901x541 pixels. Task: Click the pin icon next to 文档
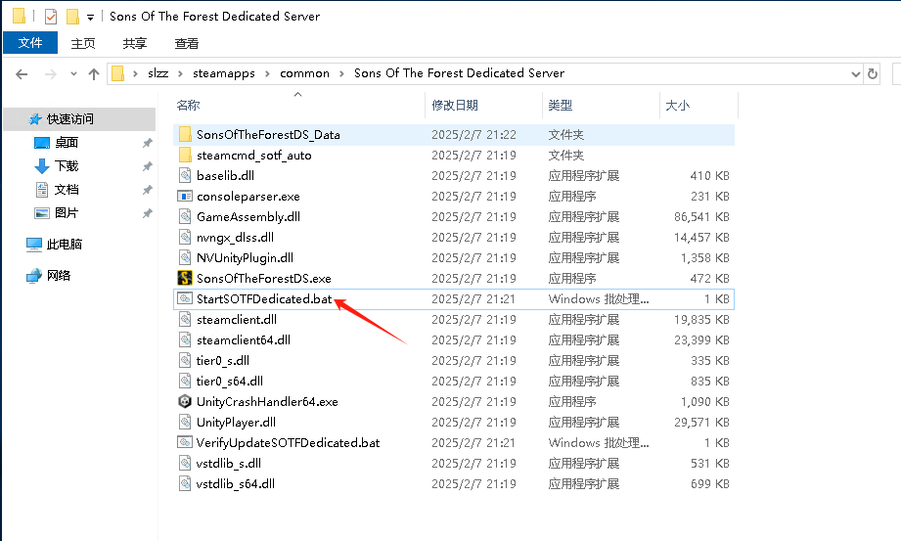147,190
